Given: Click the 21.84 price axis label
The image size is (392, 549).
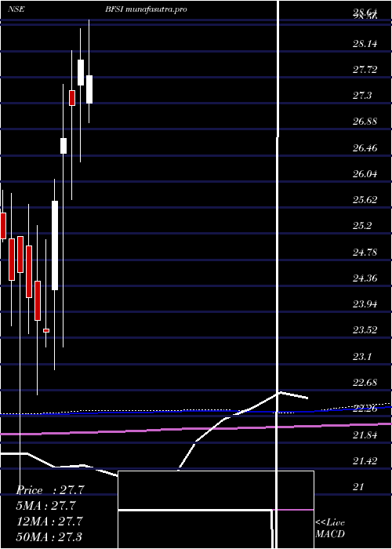Looking at the screenshot, I should tap(365, 434).
